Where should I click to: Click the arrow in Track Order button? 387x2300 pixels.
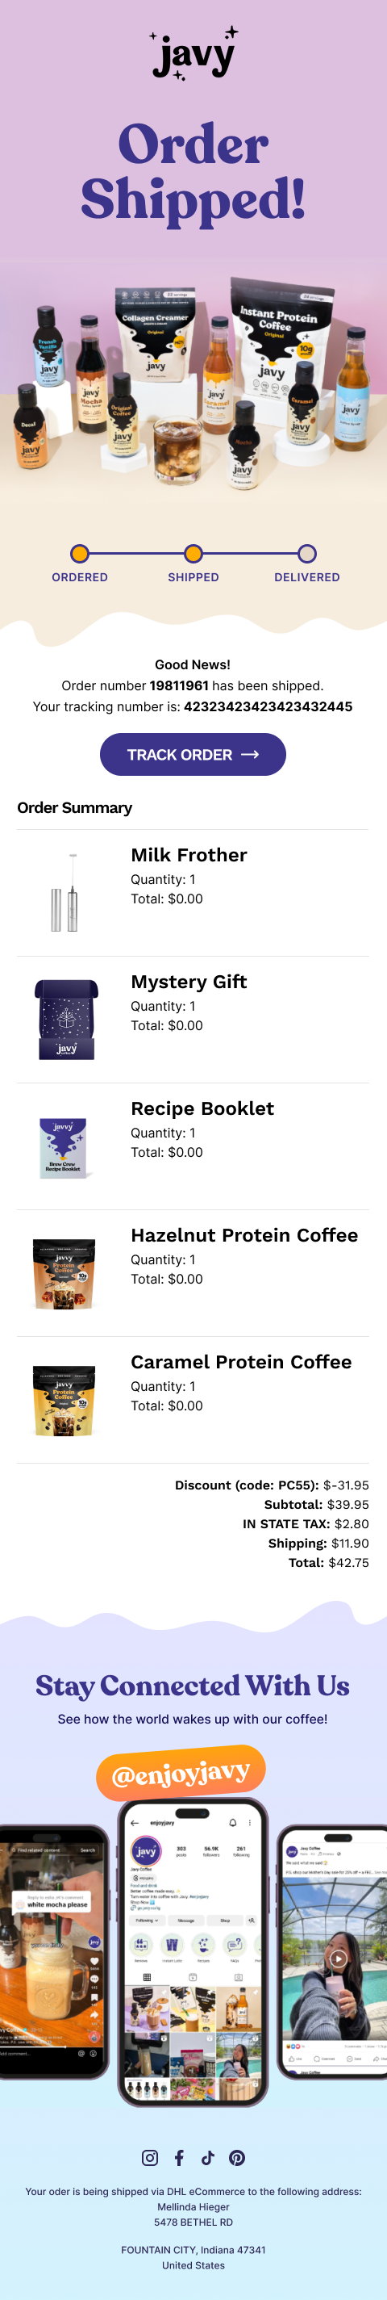coord(250,755)
